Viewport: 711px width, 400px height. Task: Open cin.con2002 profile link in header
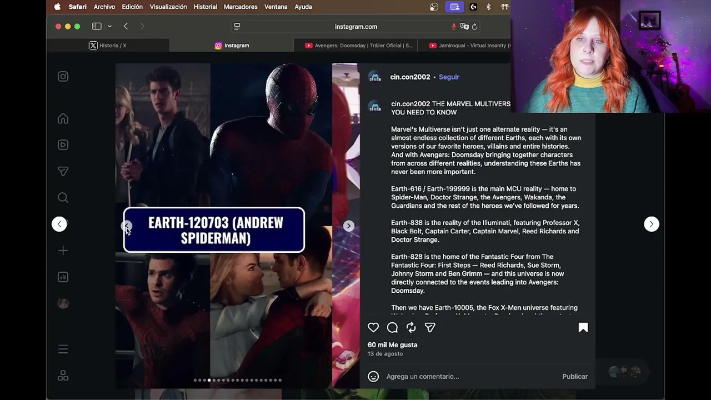click(x=410, y=77)
